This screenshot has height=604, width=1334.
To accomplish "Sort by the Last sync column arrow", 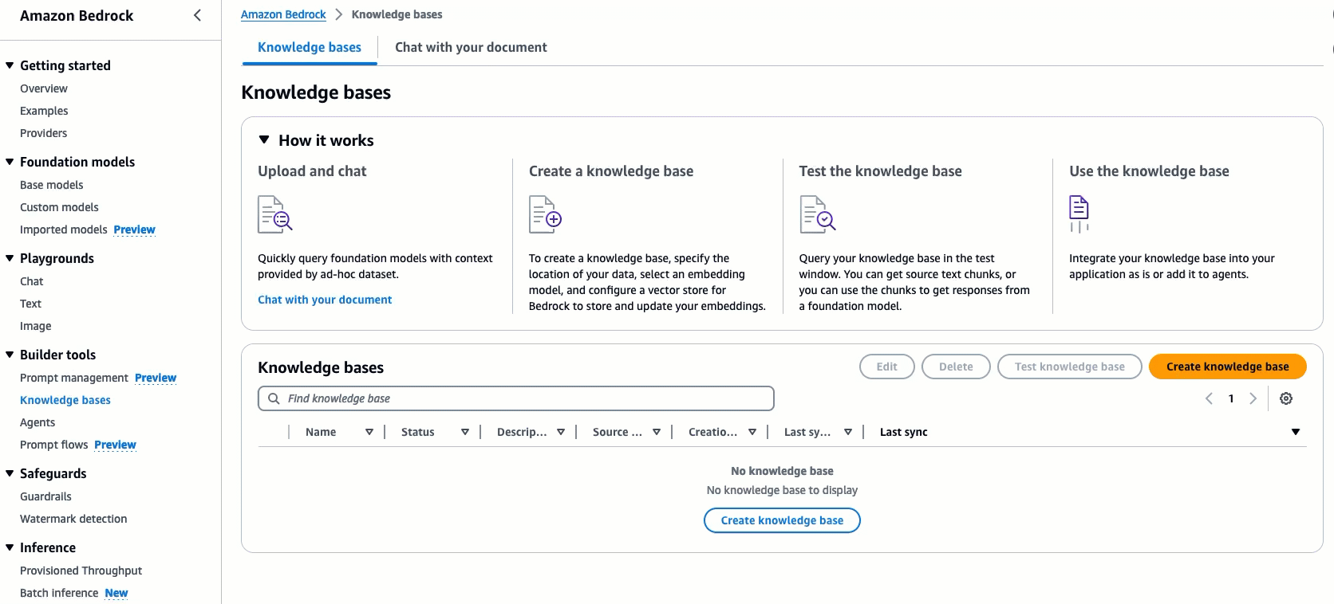I will point(1296,432).
